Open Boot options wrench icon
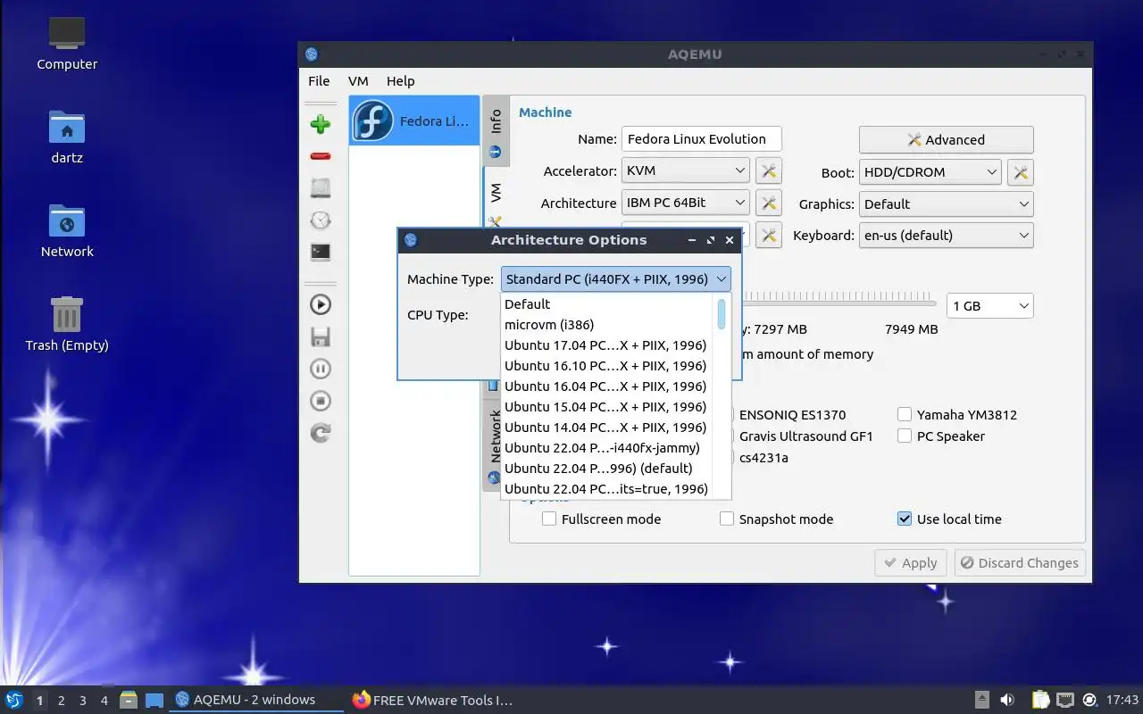 [1020, 172]
